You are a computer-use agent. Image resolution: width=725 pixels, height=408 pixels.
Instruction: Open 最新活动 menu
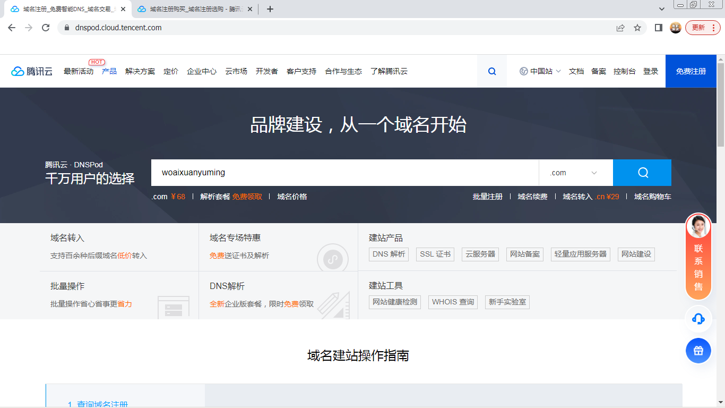pos(79,71)
